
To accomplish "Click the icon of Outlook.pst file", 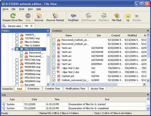I will point(59,76).
